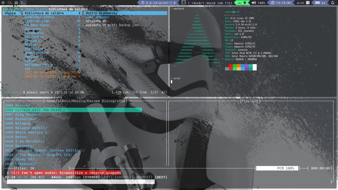
Task: Toggle the REPEAT option in the player
Action: pos(144,177)
